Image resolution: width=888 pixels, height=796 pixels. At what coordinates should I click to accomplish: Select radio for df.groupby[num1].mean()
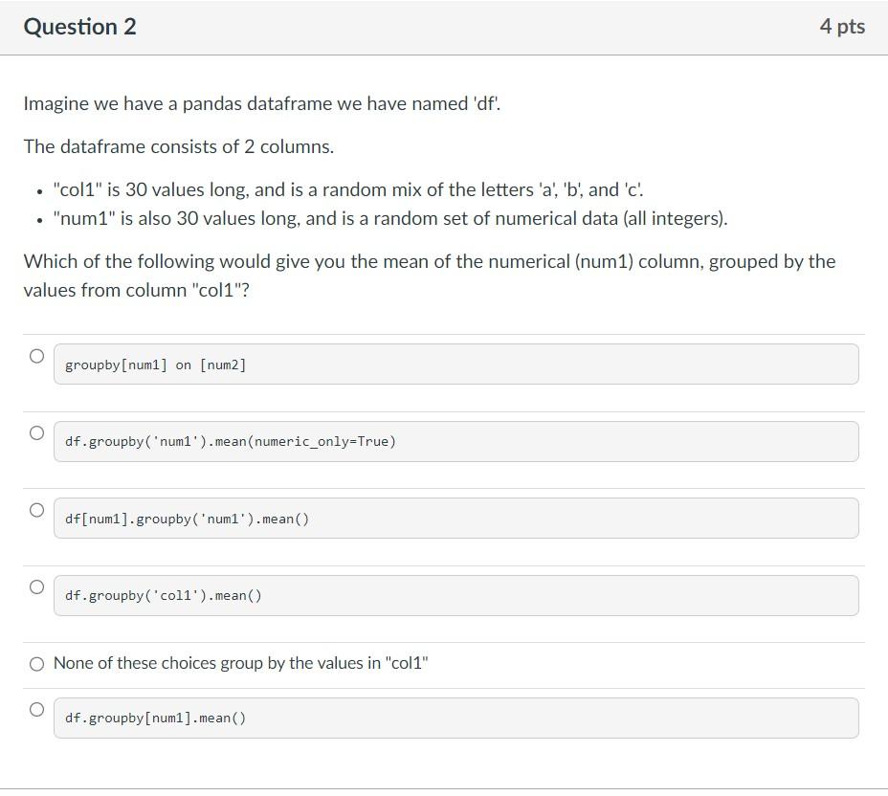36,709
